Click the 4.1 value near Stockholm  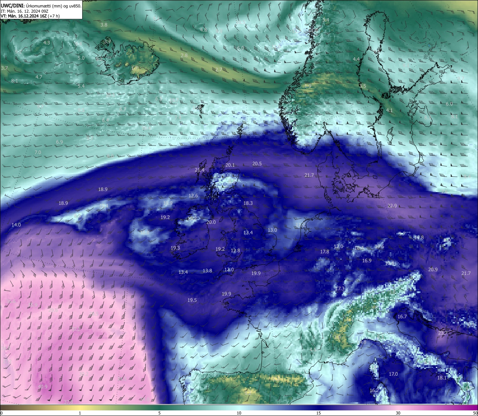(389, 110)
